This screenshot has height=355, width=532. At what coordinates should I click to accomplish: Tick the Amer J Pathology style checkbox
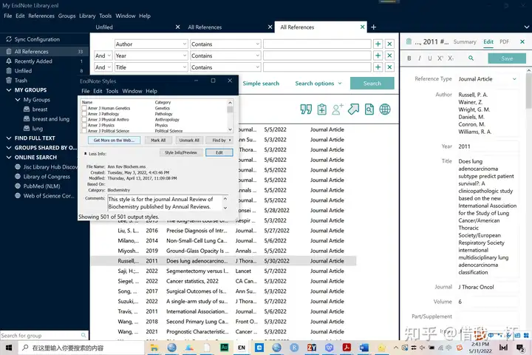tap(84, 114)
